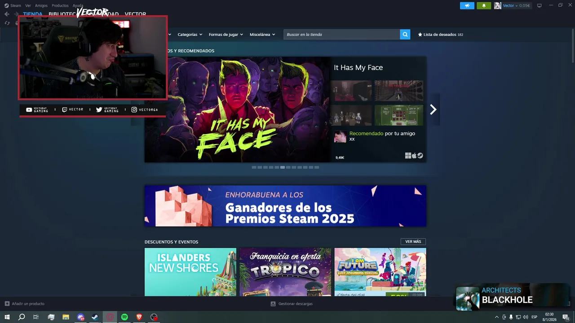Click the Steam Deck platform icon
Screen dimensions: 575x323
pyautogui.click(x=420, y=156)
